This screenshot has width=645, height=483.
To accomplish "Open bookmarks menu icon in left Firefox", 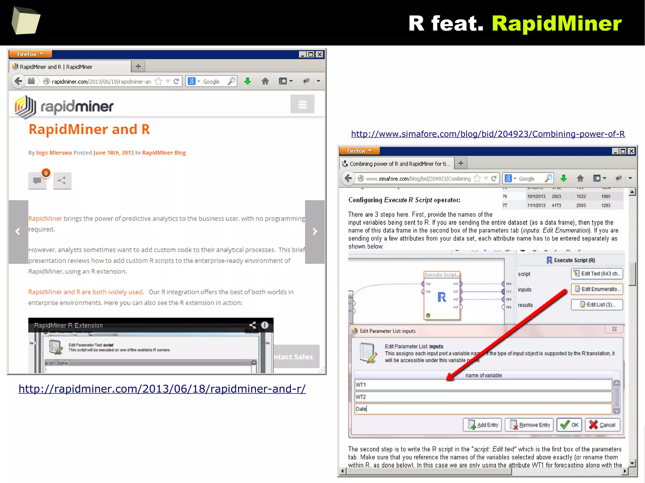I will (283, 81).
